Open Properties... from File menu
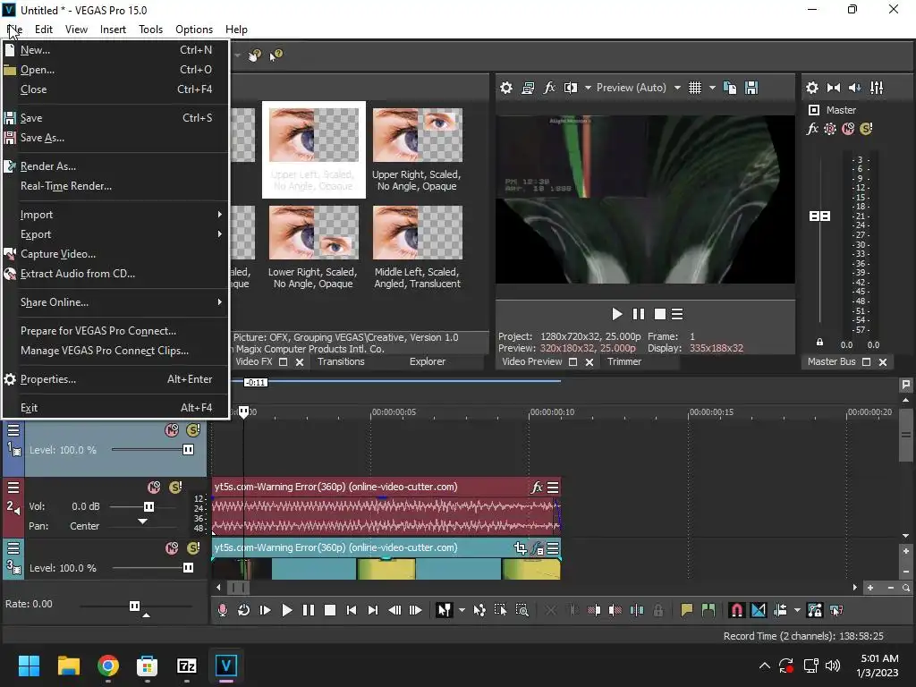916x687 pixels. (115, 379)
